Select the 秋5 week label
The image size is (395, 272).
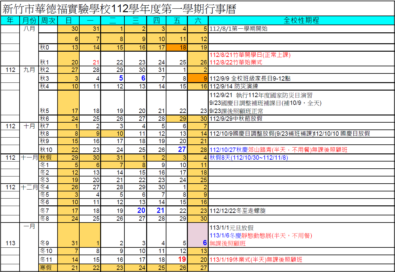click(x=45, y=111)
